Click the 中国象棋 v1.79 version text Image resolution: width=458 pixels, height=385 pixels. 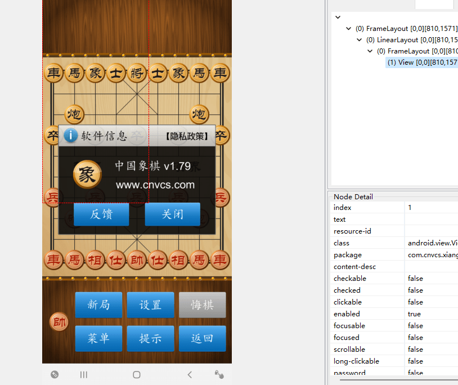click(x=153, y=166)
